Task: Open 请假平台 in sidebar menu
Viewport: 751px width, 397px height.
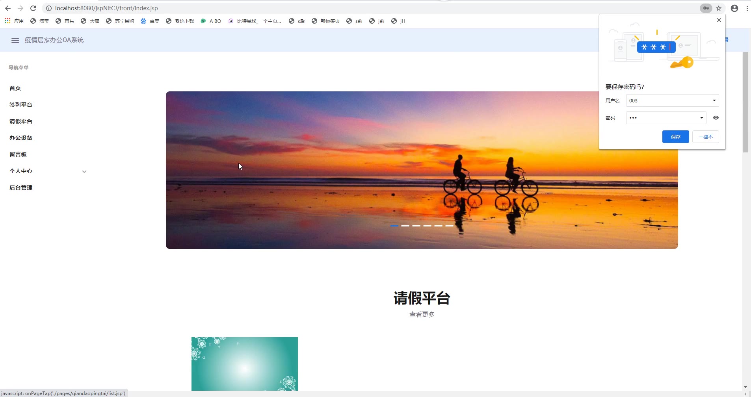Action: tap(21, 121)
